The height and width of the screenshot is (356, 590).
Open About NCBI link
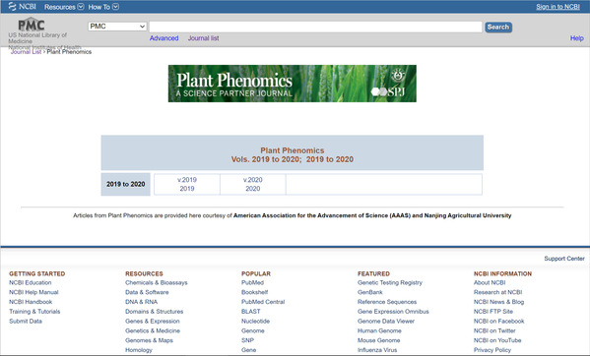490,283
